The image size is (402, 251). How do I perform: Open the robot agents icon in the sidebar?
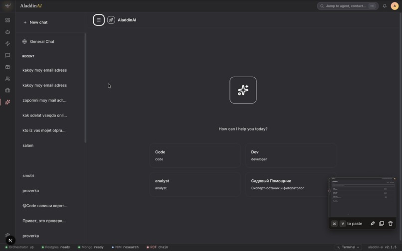[x=7, y=32]
